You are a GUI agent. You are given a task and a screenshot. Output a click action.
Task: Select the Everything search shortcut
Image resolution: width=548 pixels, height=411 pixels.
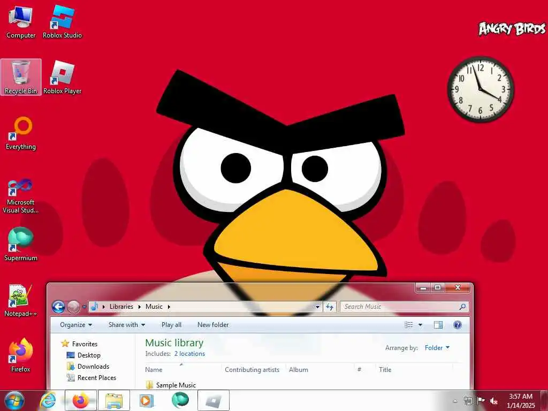[21, 133]
